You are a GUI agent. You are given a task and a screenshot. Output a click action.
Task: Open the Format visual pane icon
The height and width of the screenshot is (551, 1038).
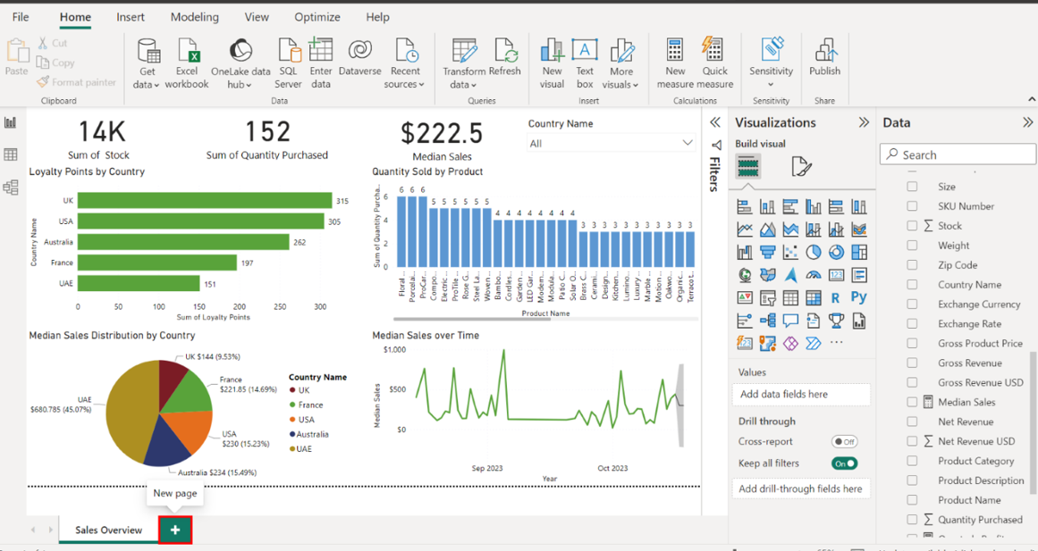[801, 166]
